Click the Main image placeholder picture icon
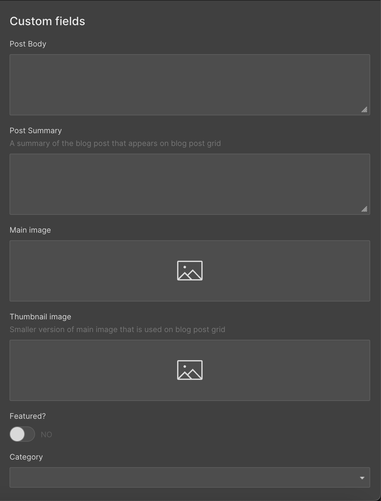 190,271
